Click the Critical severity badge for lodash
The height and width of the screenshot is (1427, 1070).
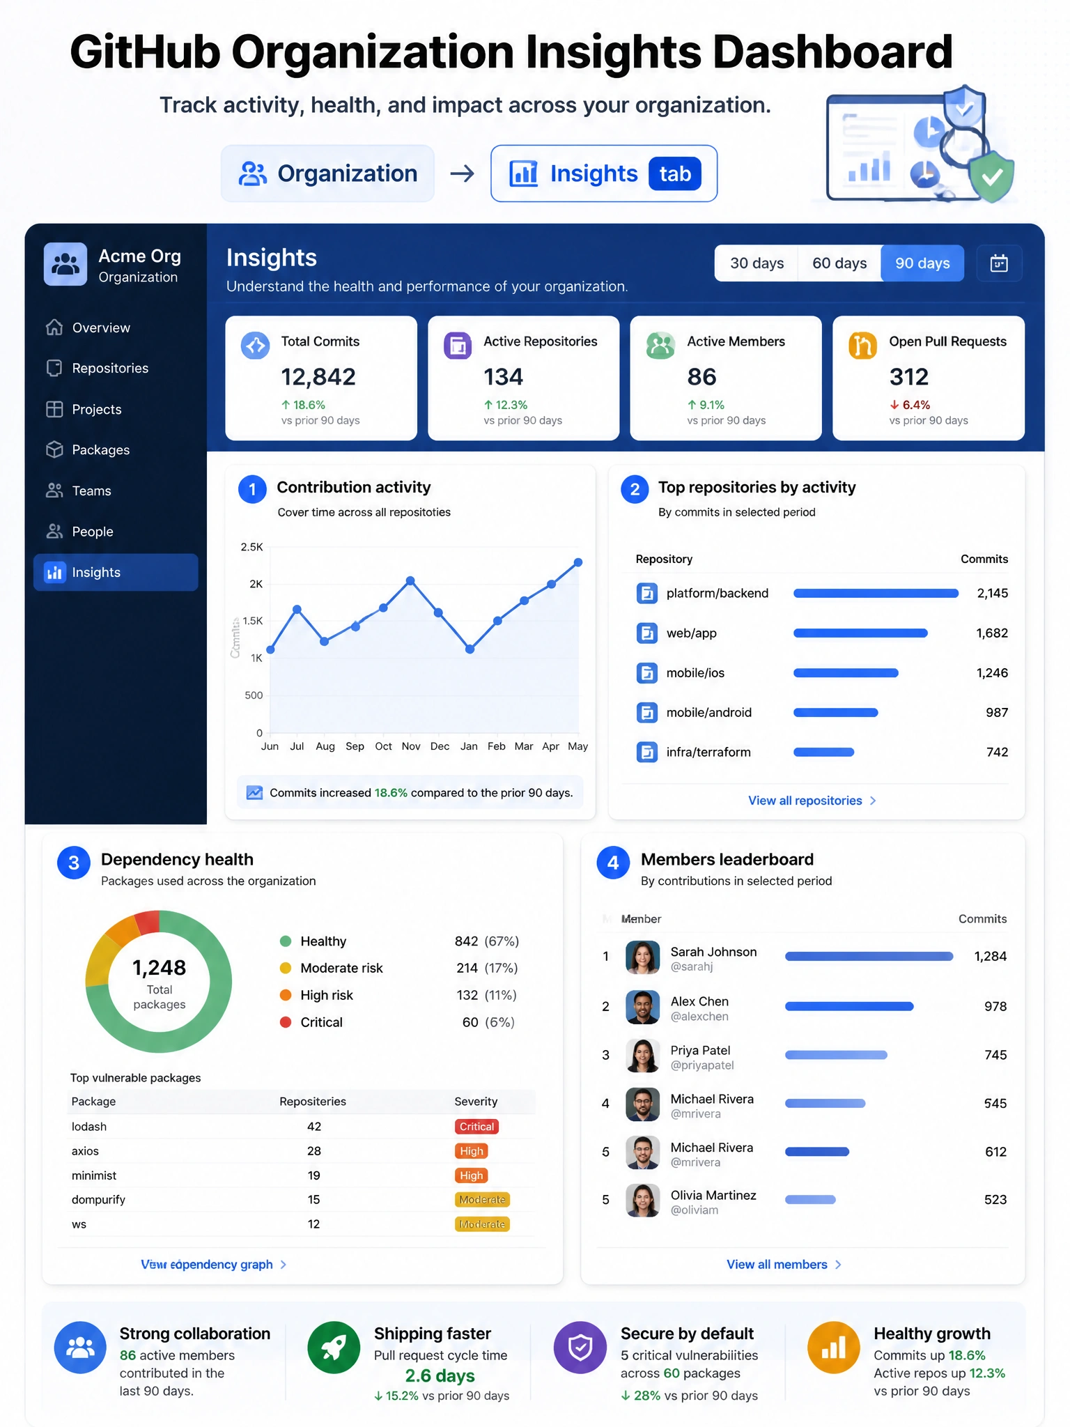point(476,1127)
